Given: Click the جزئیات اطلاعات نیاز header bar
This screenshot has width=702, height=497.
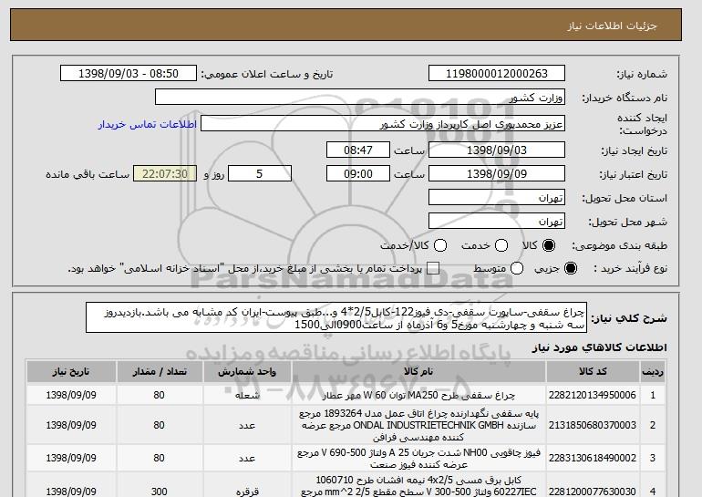Looking at the screenshot, I should [x=346, y=25].
